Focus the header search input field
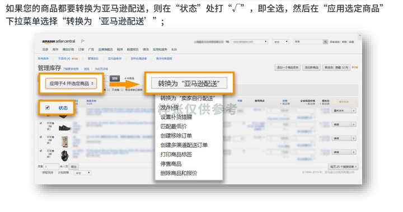Screen dimensions: 403x212 coord(308,41)
